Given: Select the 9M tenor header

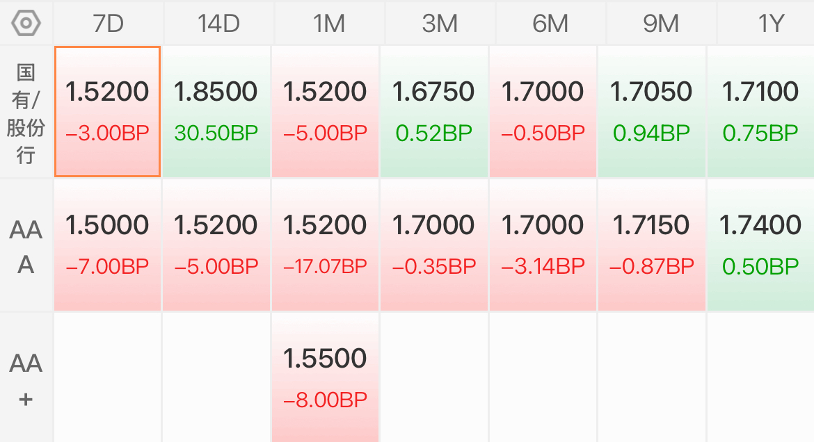Looking at the screenshot, I should tap(661, 24).
